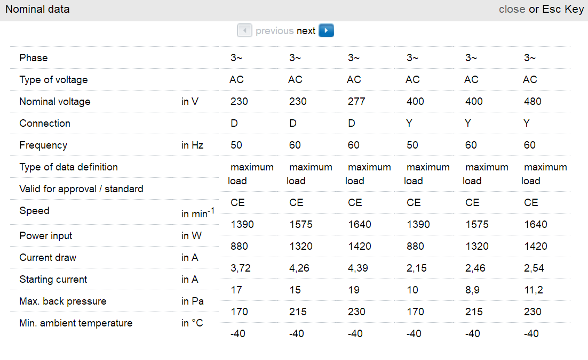Click the grey previous arrow icon
Screen dimensions: 588x360
point(244,31)
